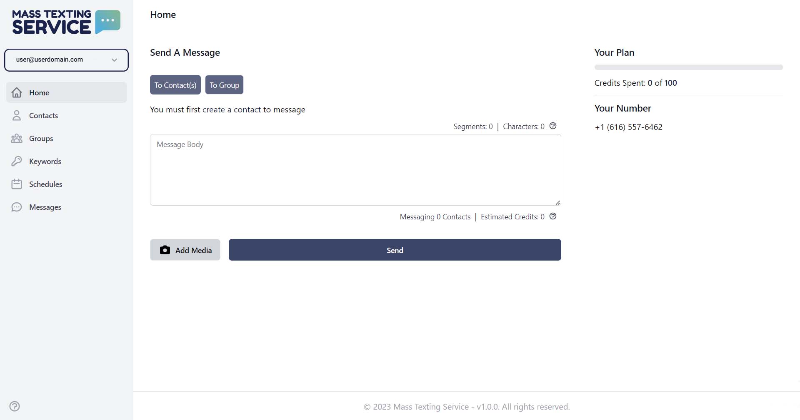Image resolution: width=800 pixels, height=420 pixels.
Task: Click the Add Media button
Action: [185, 250]
